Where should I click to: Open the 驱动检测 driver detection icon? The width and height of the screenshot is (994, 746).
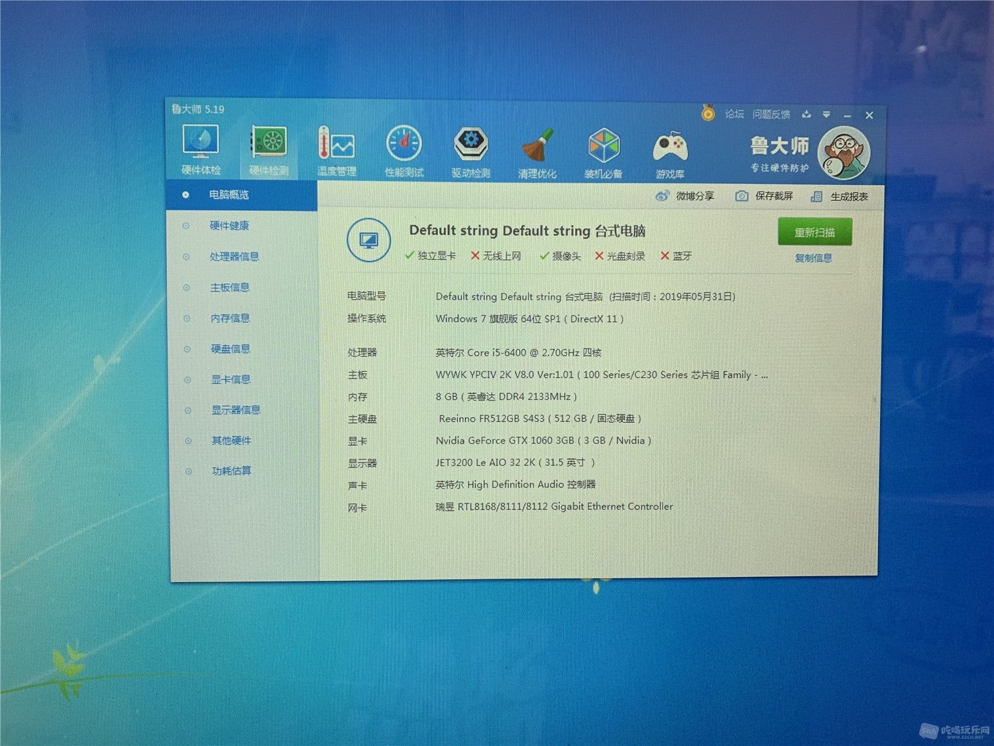pos(471,153)
